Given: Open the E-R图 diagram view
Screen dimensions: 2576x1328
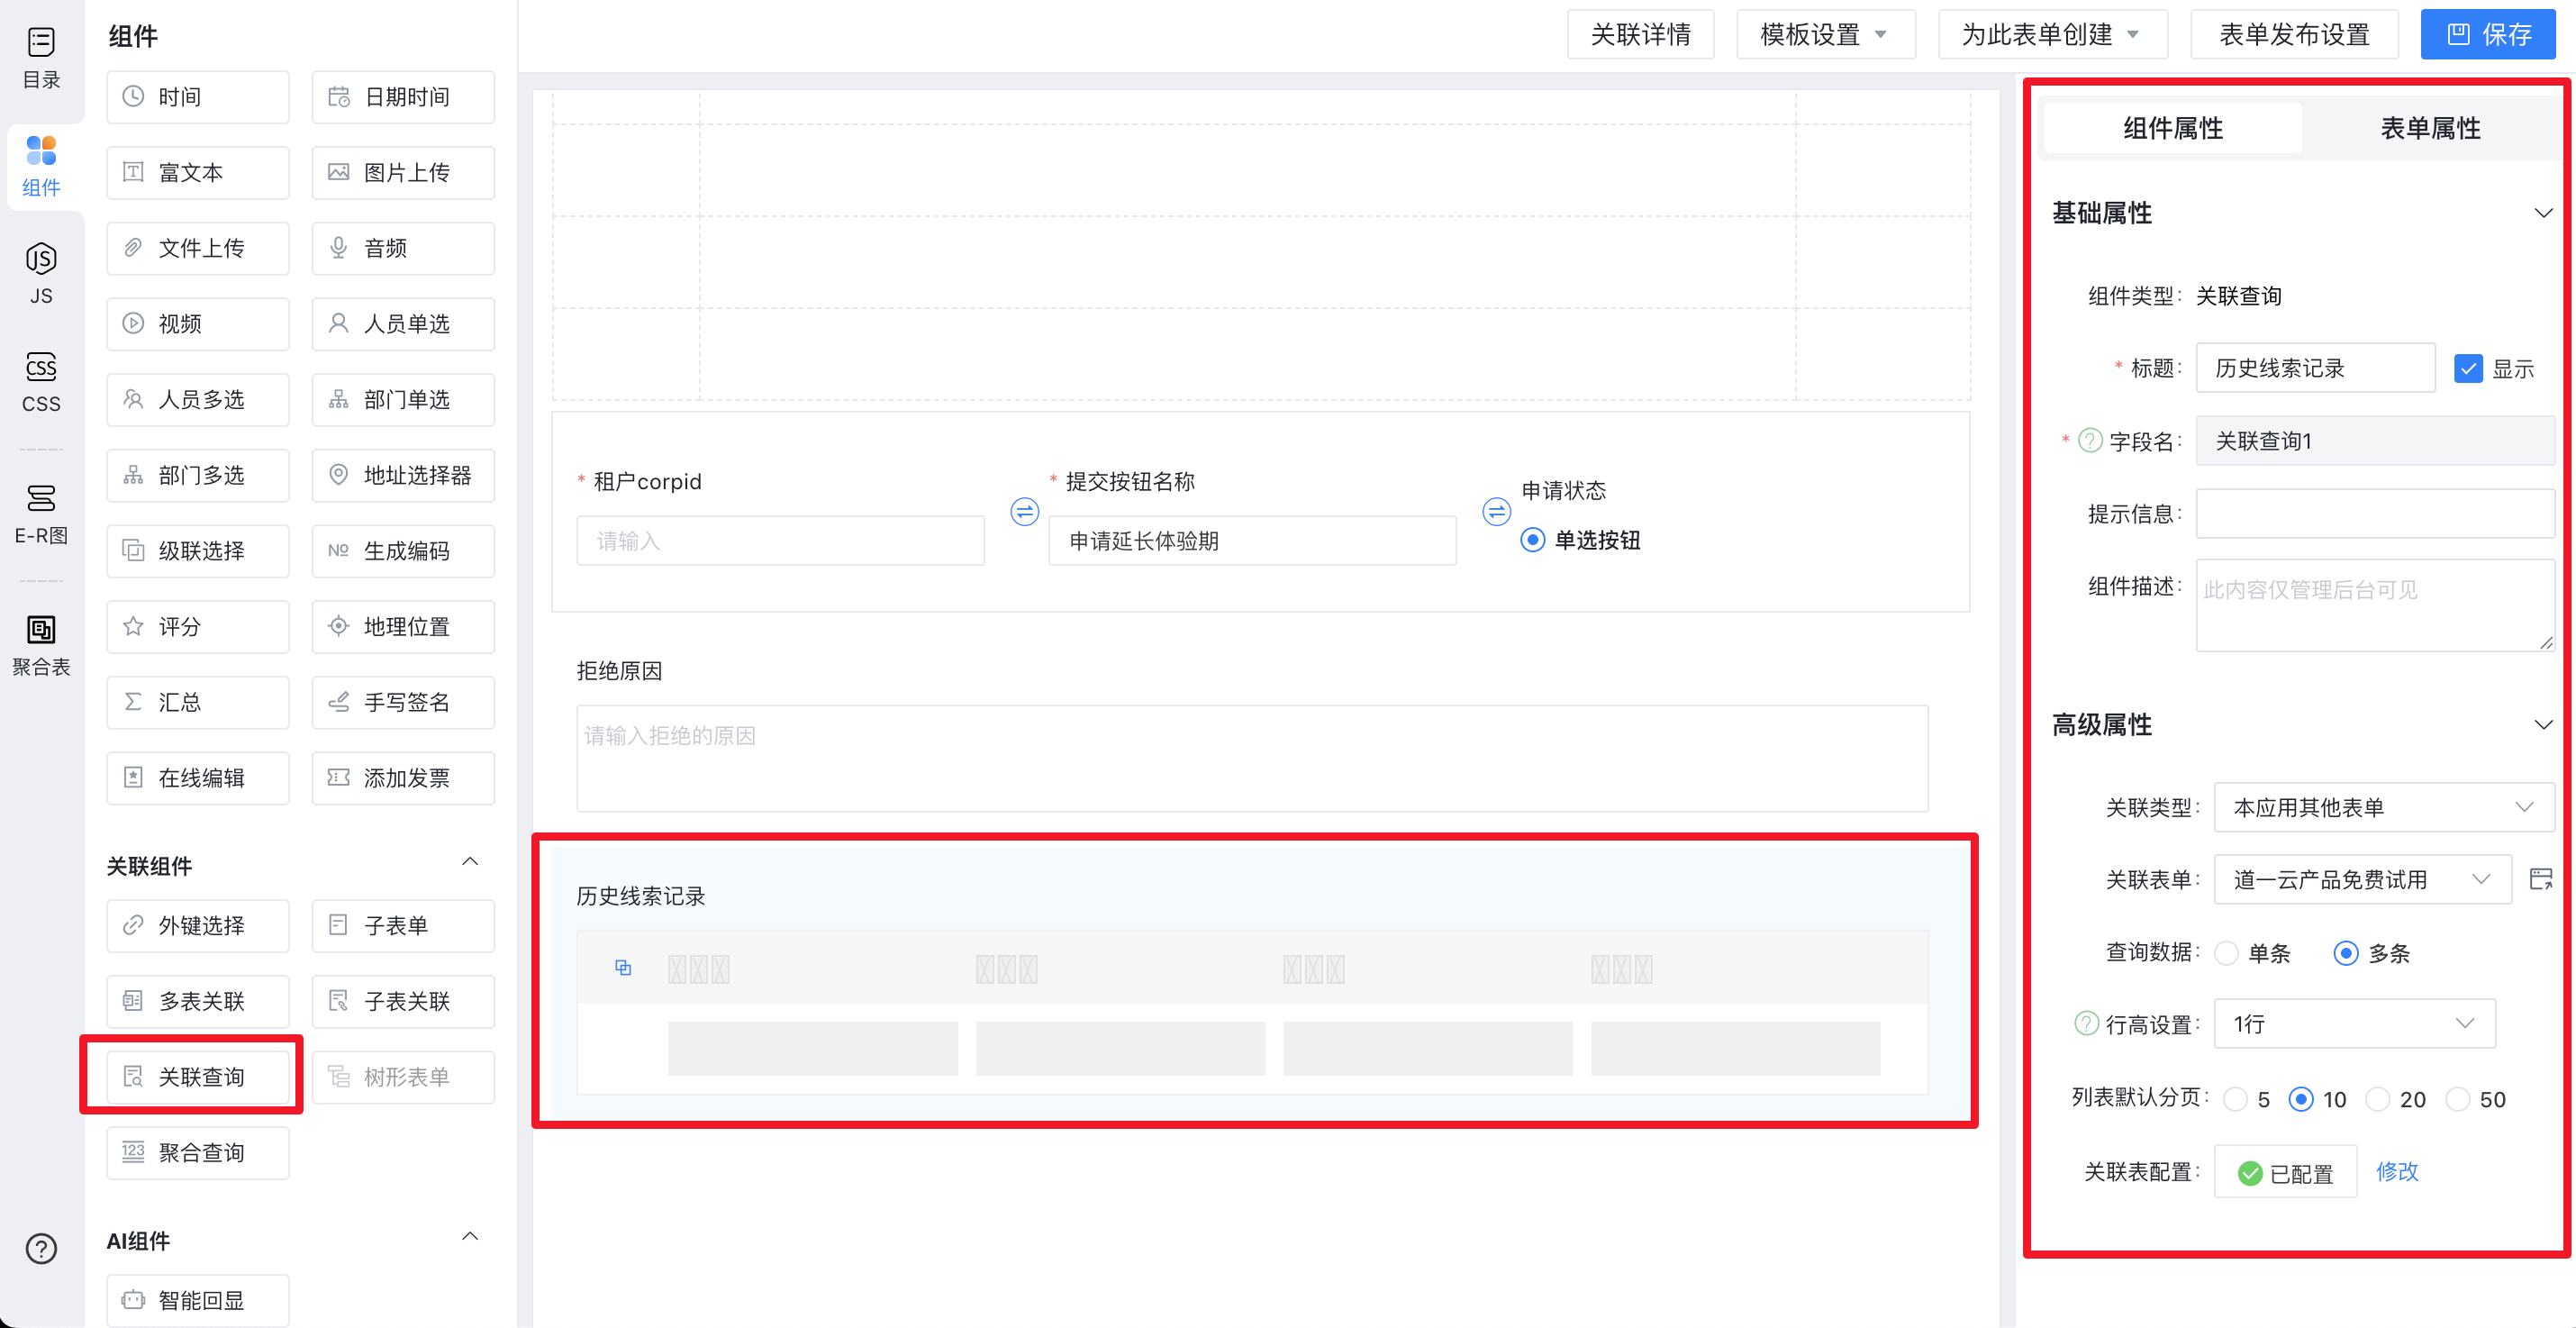Looking at the screenshot, I should click(41, 512).
